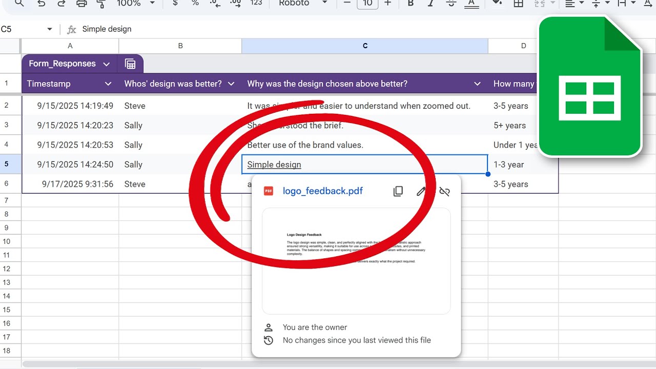The width and height of the screenshot is (656, 369).
Task: Undo the last action
Action: (x=42, y=3)
